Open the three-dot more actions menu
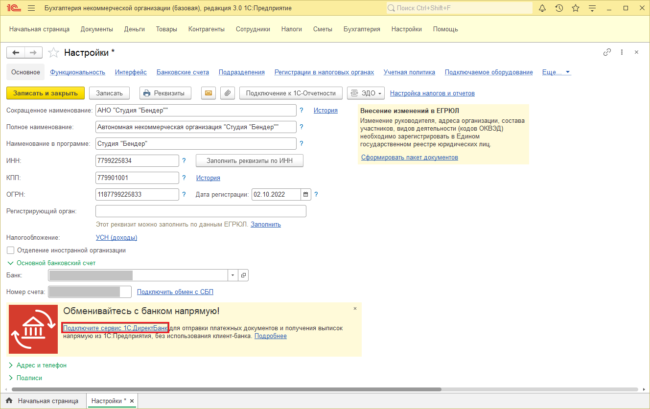The height and width of the screenshot is (409, 650). (x=622, y=52)
